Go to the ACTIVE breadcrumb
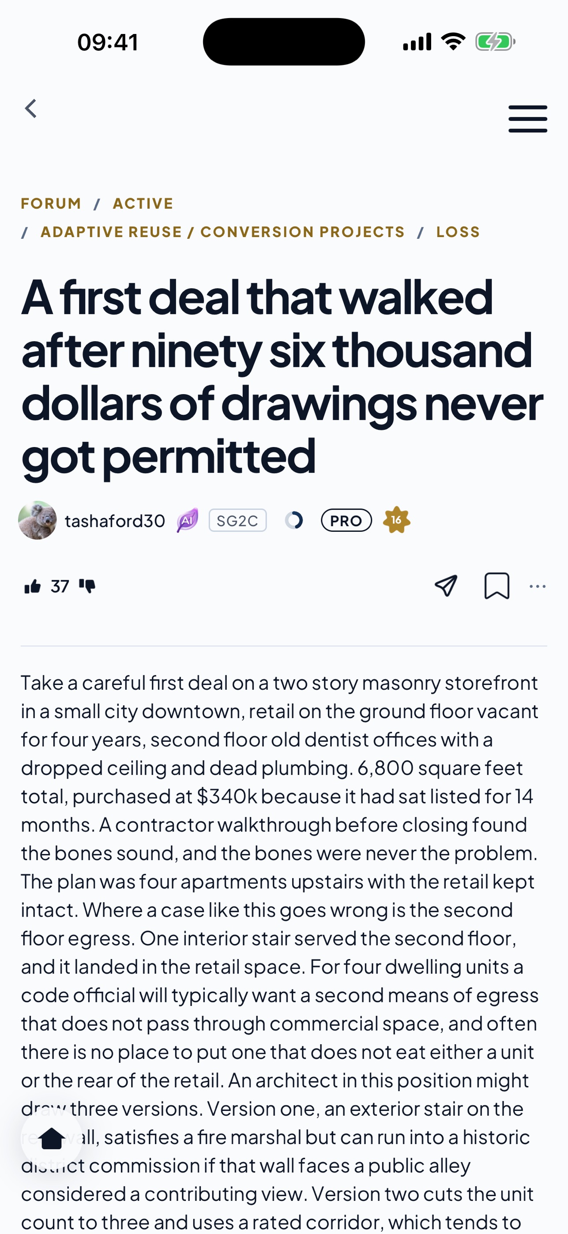This screenshot has width=568, height=1234. point(143,203)
